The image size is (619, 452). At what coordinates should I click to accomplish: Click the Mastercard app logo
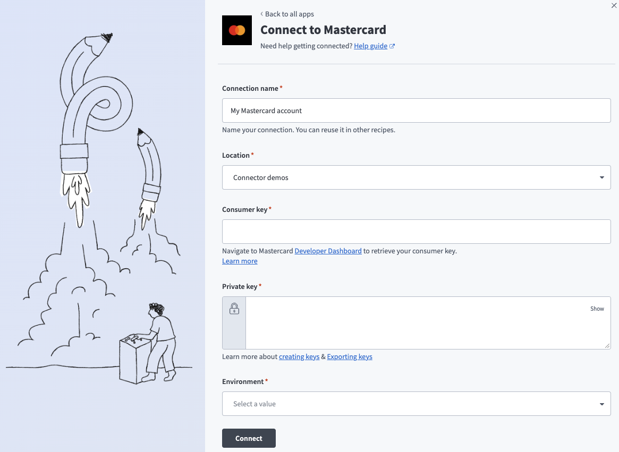pos(236,30)
